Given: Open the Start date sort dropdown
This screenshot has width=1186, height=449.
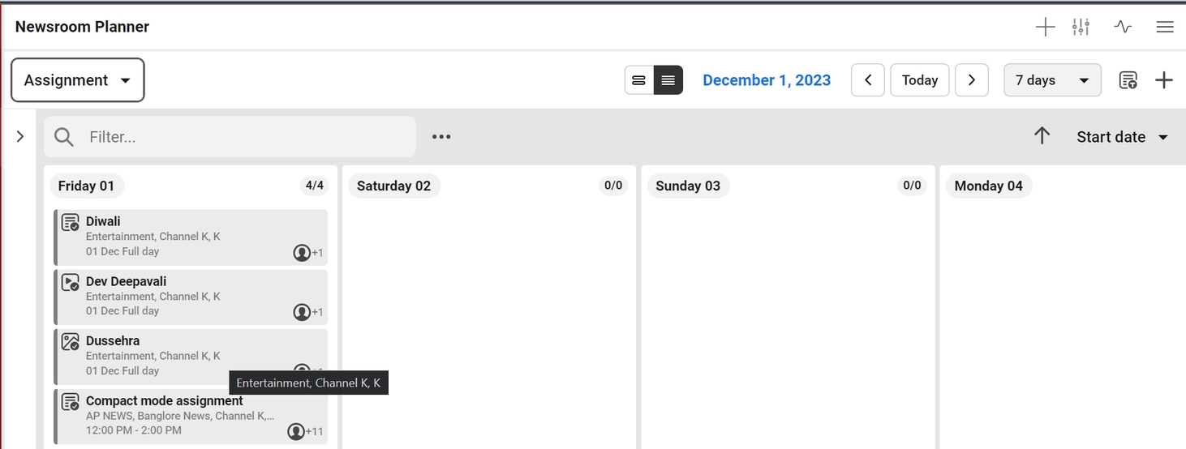Looking at the screenshot, I should [x=1122, y=137].
